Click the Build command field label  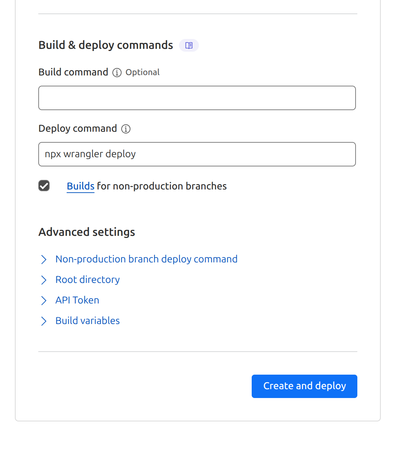coord(73,72)
